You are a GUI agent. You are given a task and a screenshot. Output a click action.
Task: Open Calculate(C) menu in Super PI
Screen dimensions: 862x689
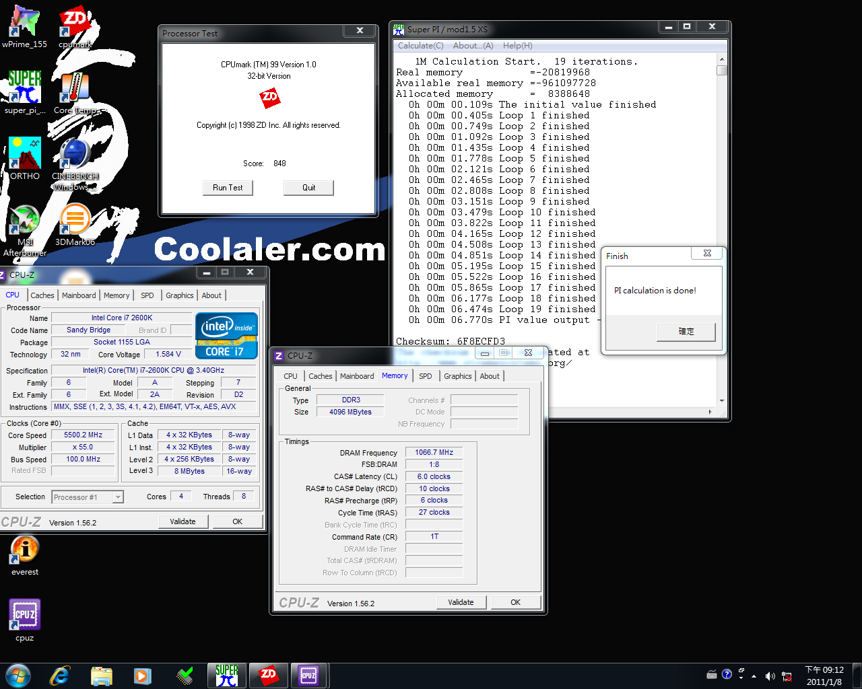pos(420,46)
